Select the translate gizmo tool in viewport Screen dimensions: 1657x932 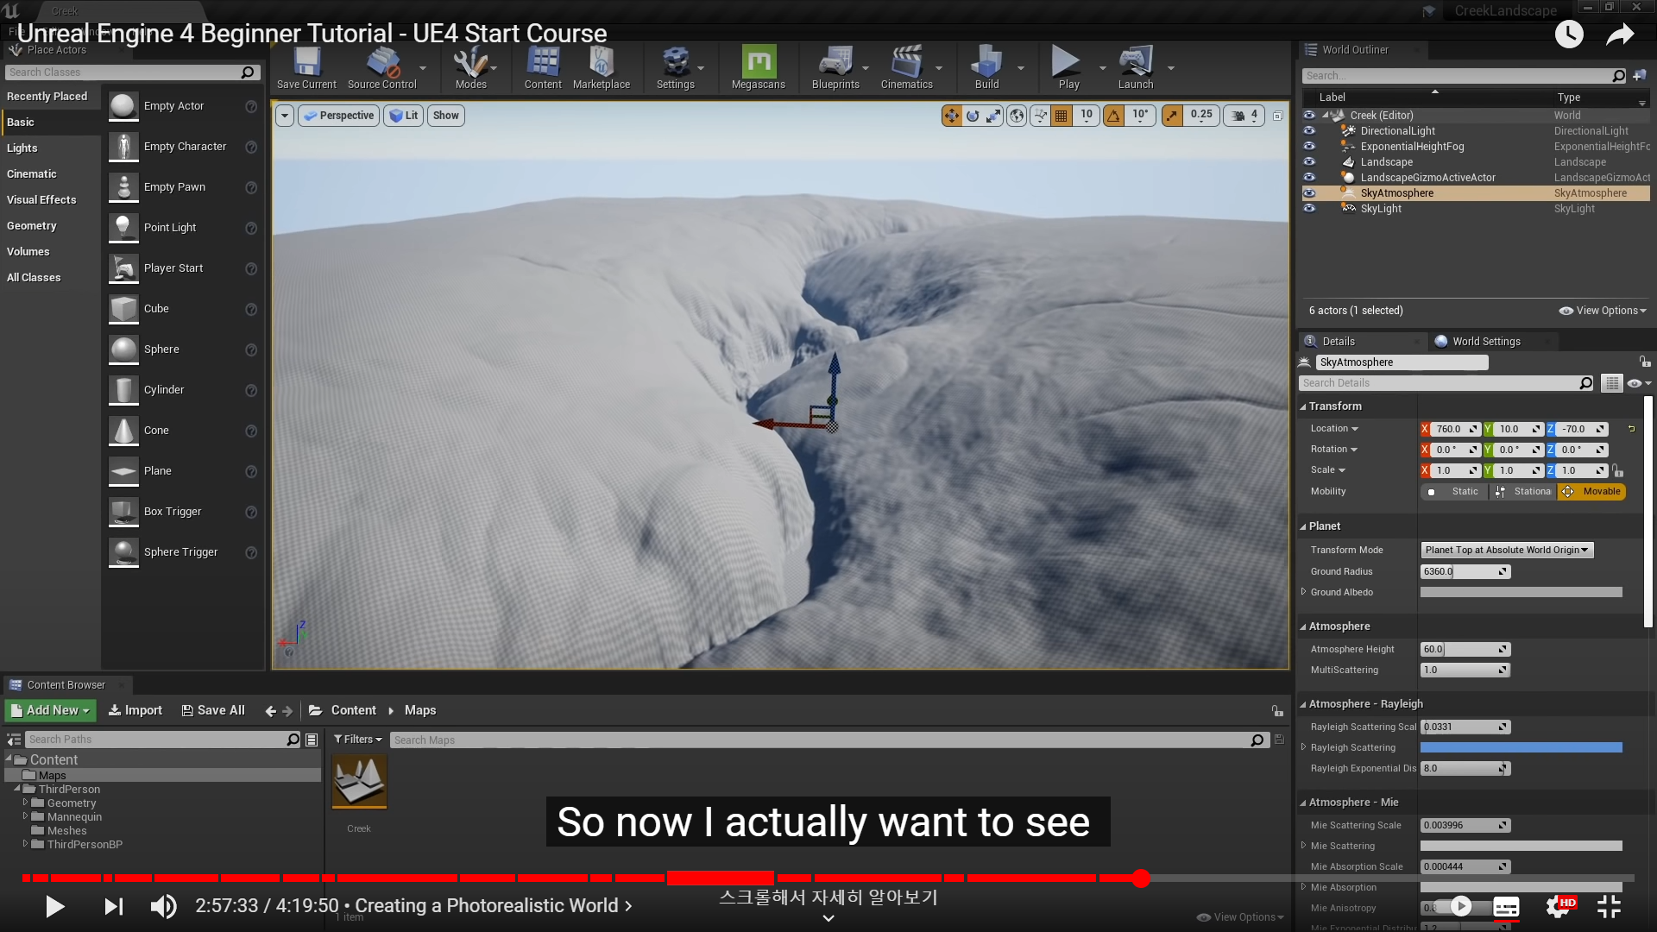[x=951, y=116]
